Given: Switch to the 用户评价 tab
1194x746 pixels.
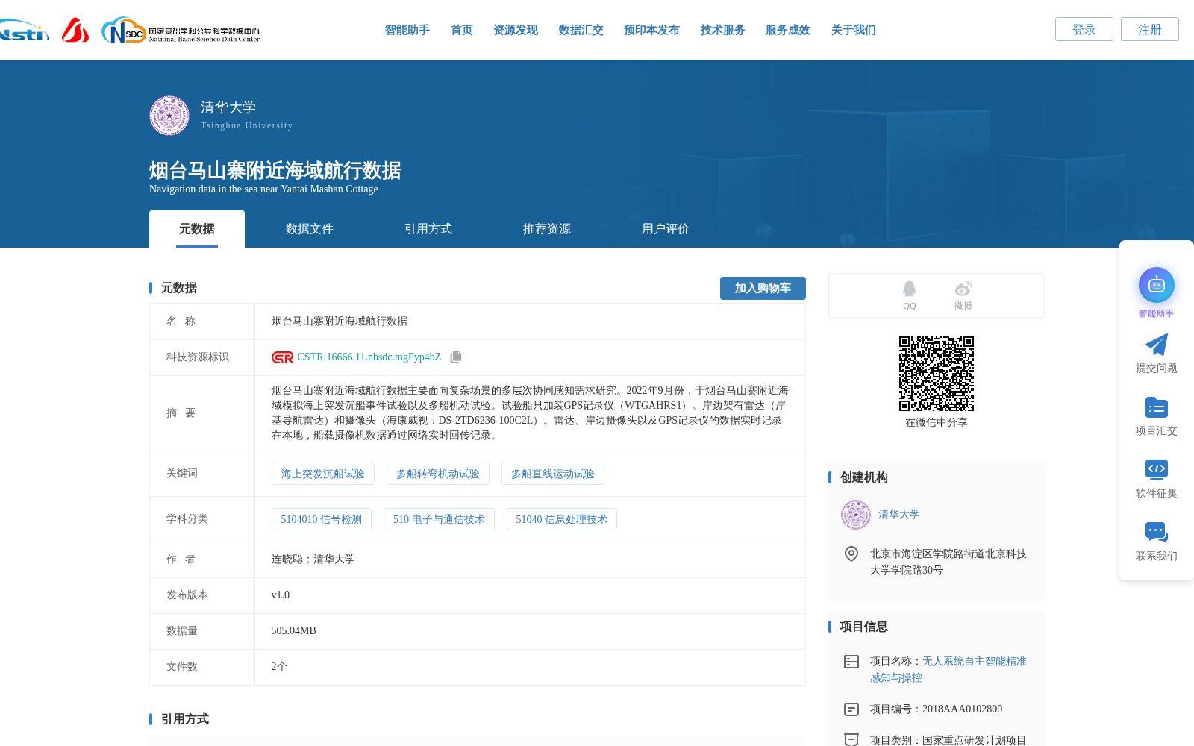Looking at the screenshot, I should point(666,229).
